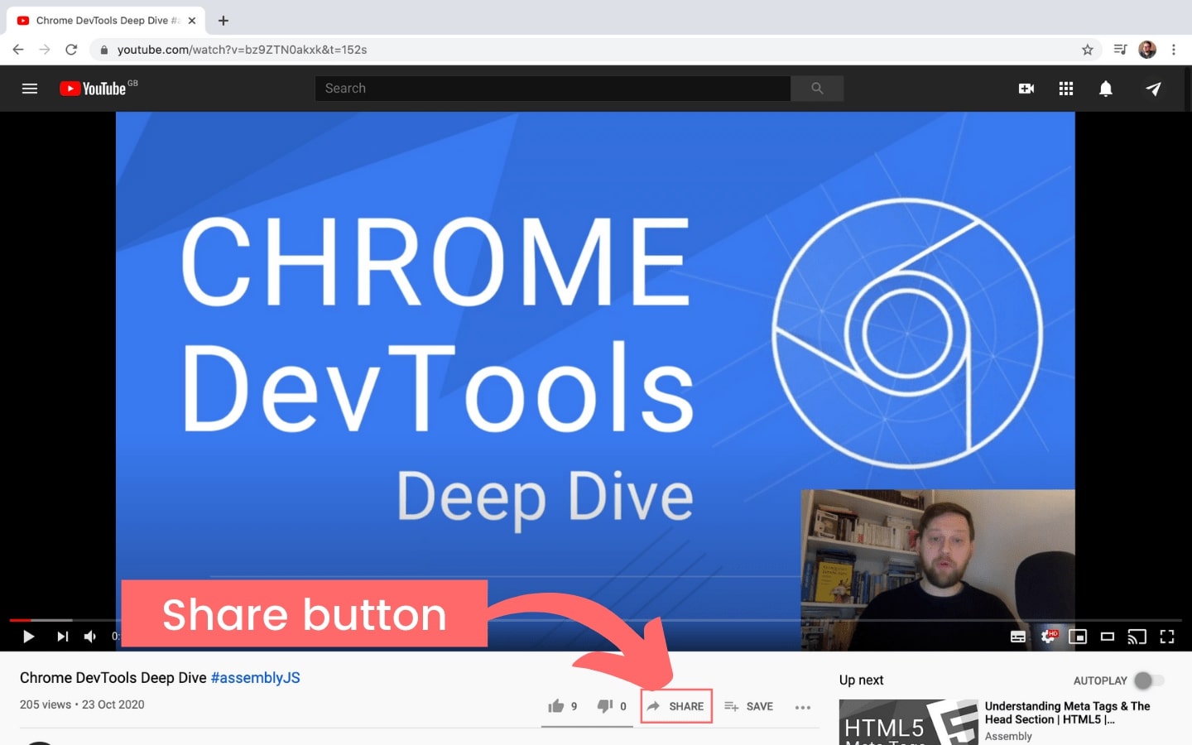Open Chrome three-dot menu
Viewport: 1192px width, 745px height.
click(1174, 50)
